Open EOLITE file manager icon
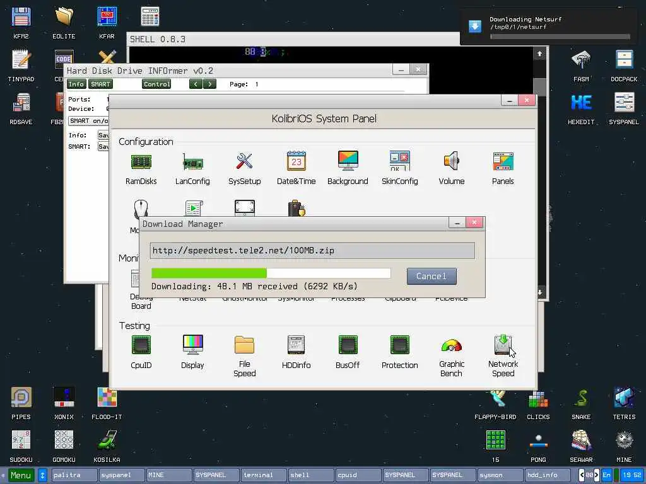Screen dimensions: 646x484 [x=64, y=17]
